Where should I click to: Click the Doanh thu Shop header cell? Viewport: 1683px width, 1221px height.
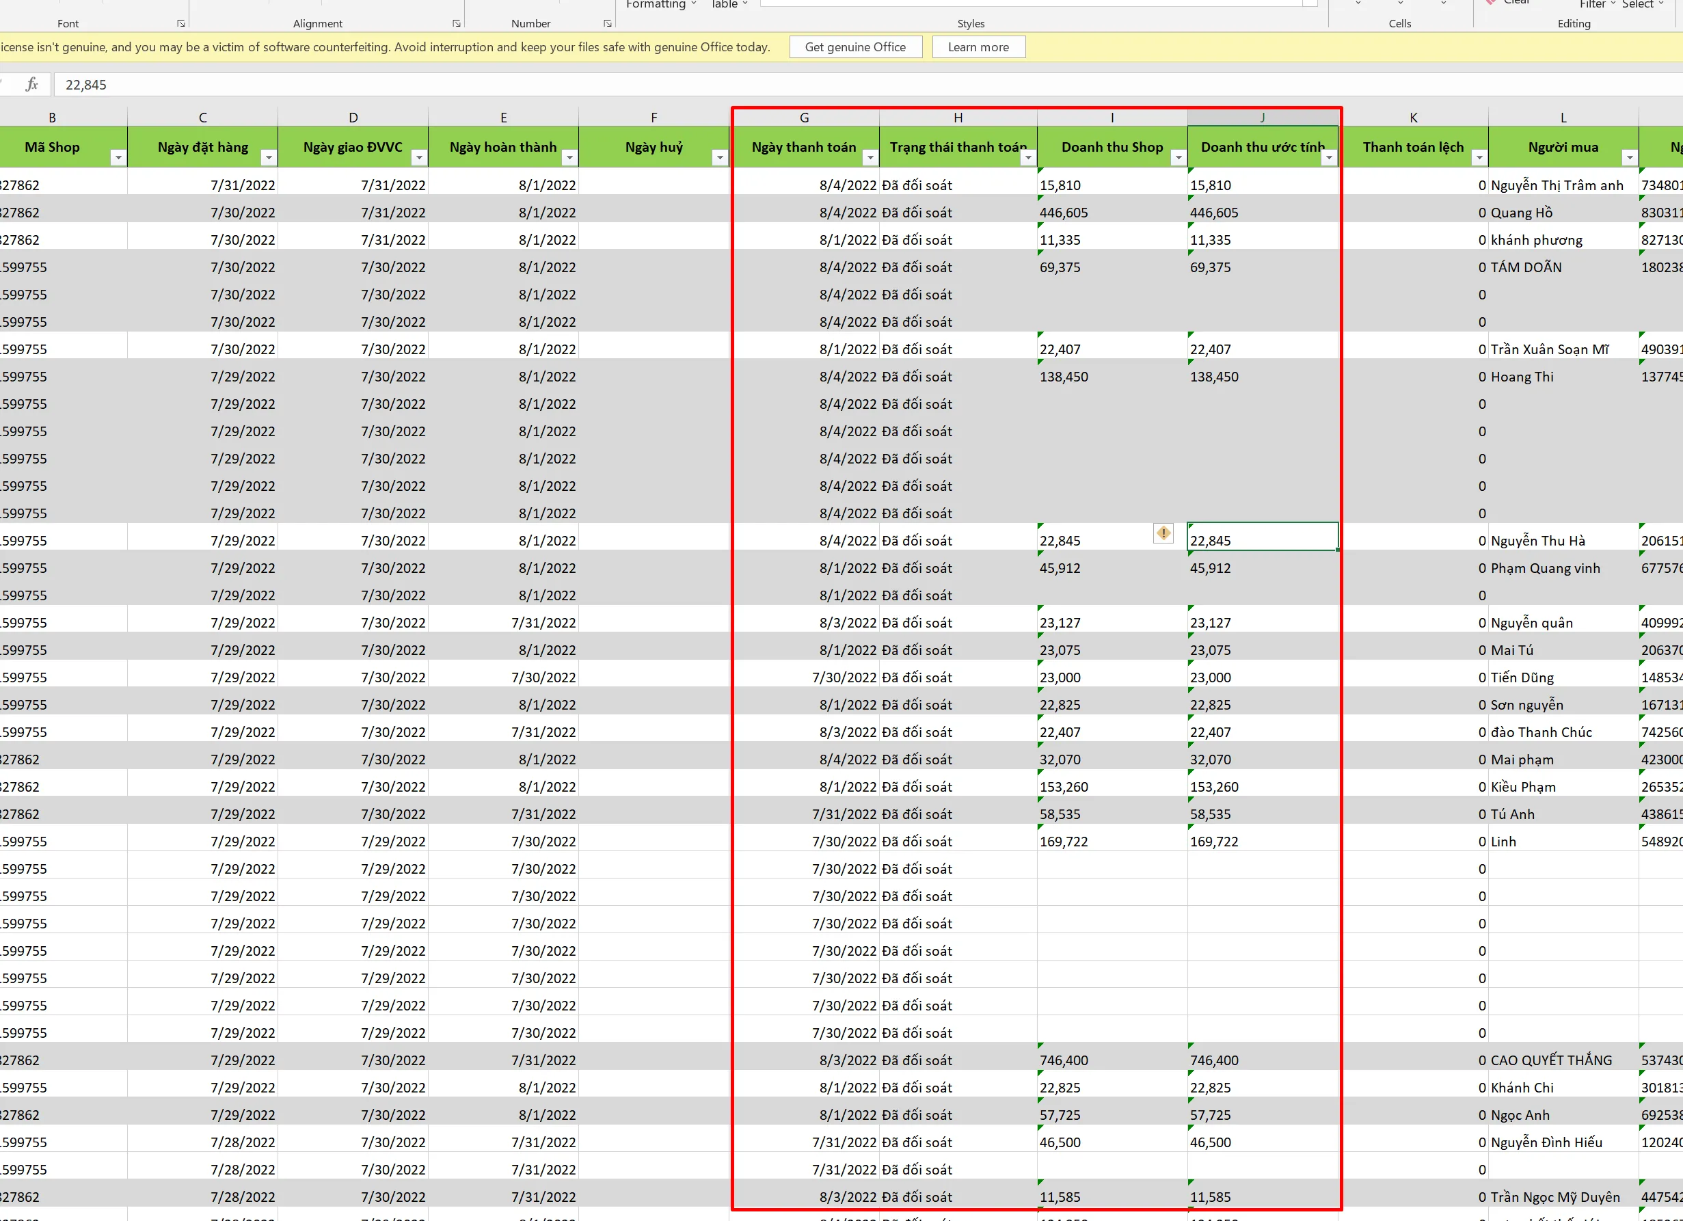click(1112, 147)
